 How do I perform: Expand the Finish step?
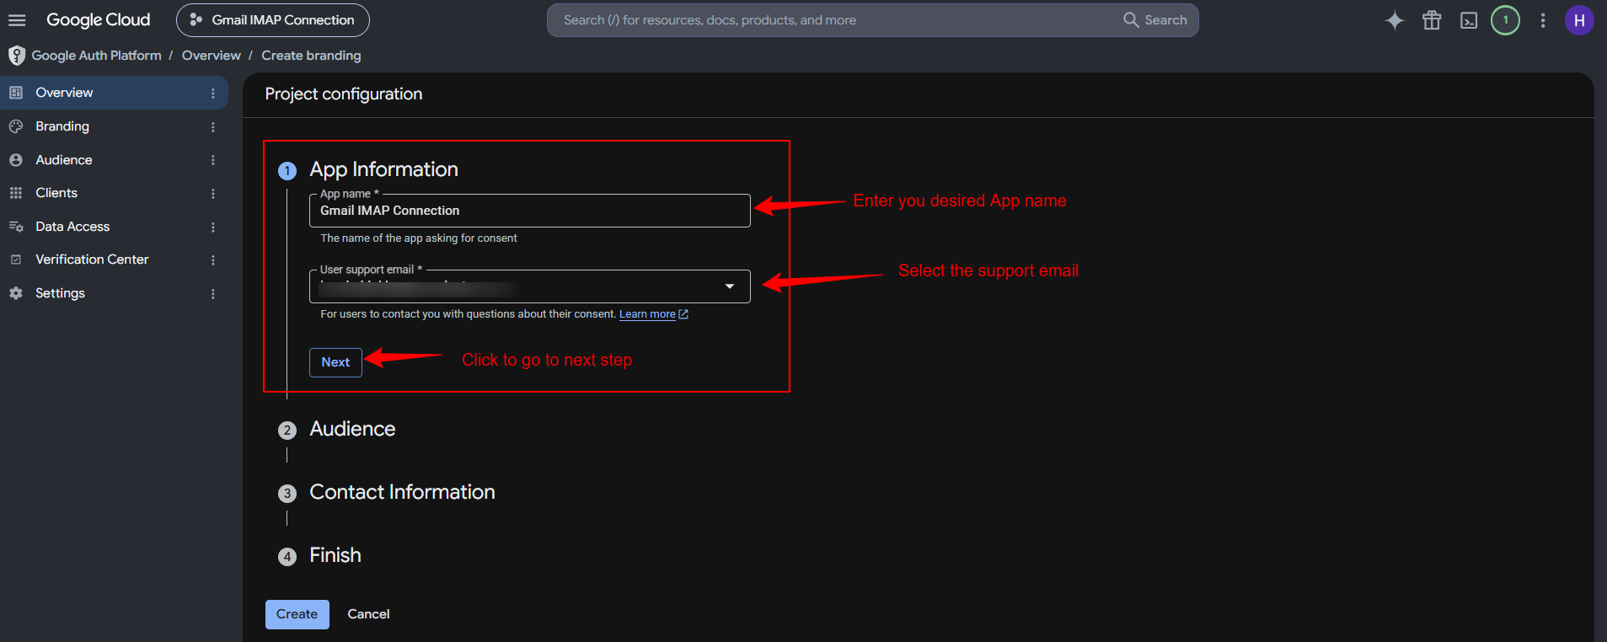(x=335, y=555)
